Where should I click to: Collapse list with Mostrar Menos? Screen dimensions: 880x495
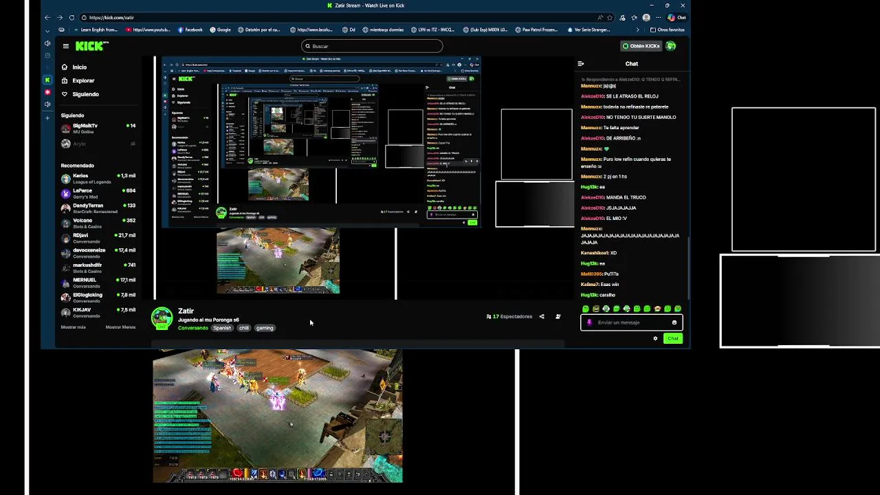pyautogui.click(x=120, y=327)
